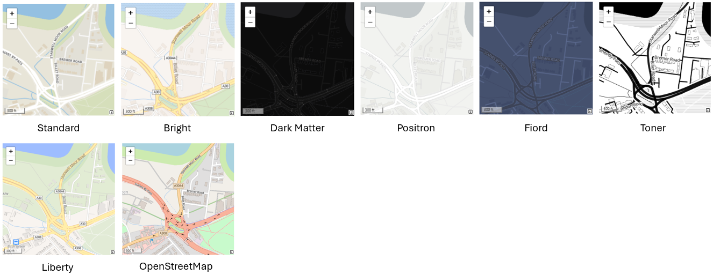Zoom in on the Fiord map
This screenshot has width=713, height=275.
pyautogui.click(x=489, y=12)
